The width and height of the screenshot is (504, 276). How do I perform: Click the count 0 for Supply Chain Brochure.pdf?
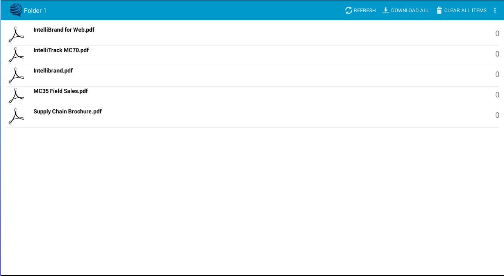point(497,115)
